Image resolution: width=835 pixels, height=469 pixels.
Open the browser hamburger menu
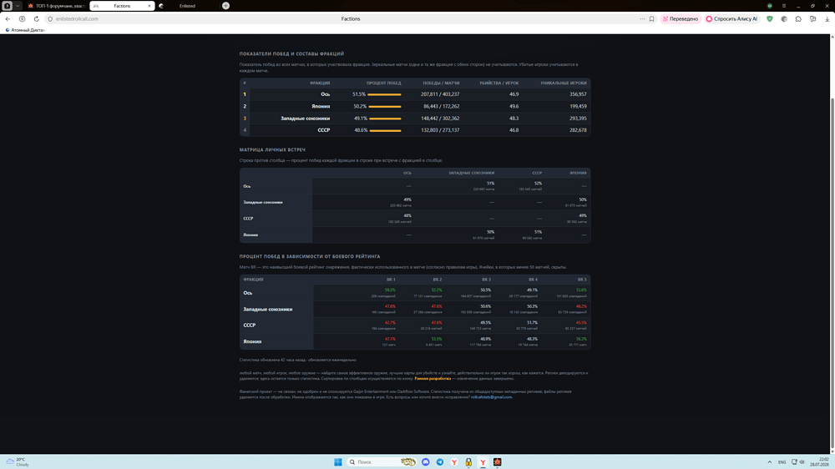784,6
